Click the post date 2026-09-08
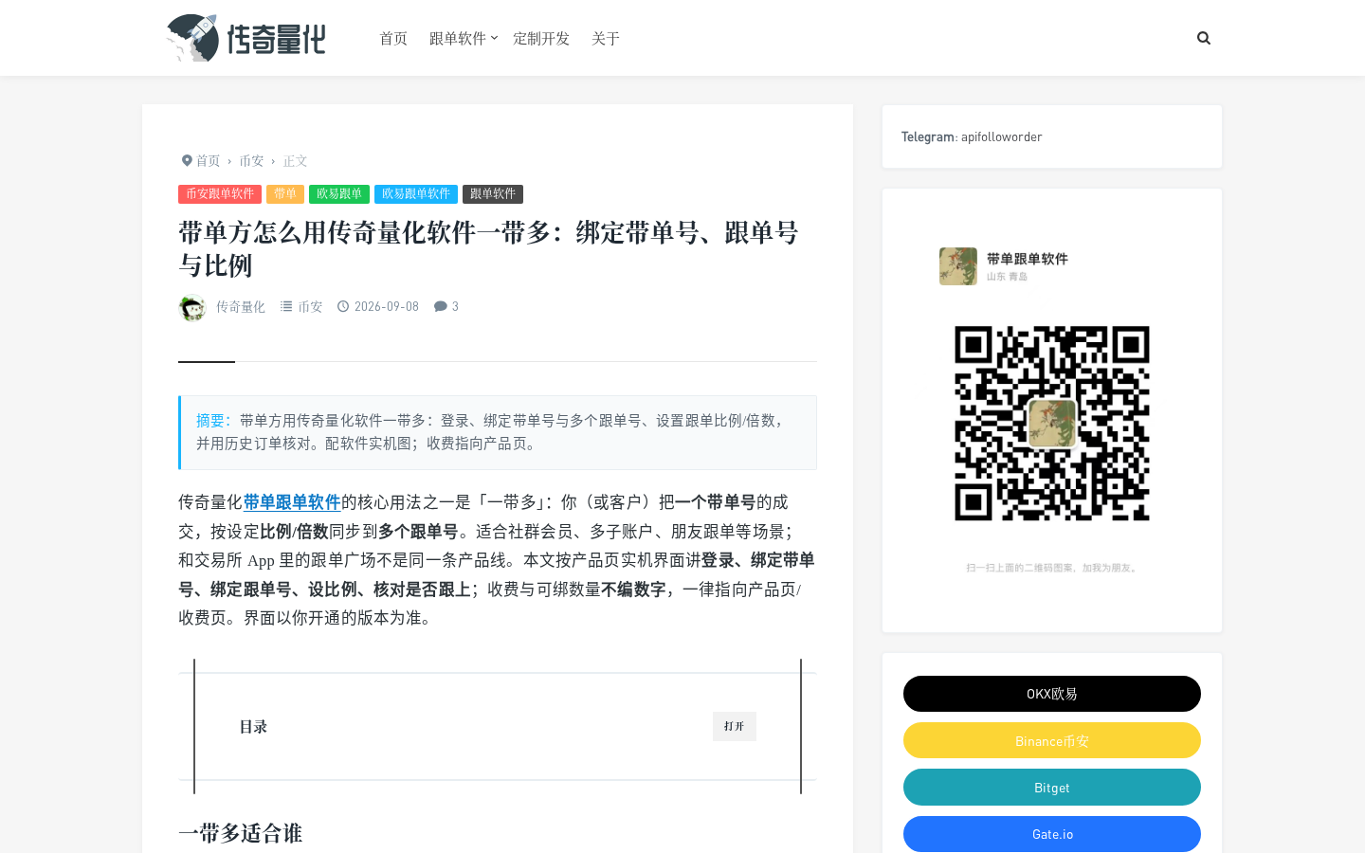The height and width of the screenshot is (853, 1365). (387, 307)
